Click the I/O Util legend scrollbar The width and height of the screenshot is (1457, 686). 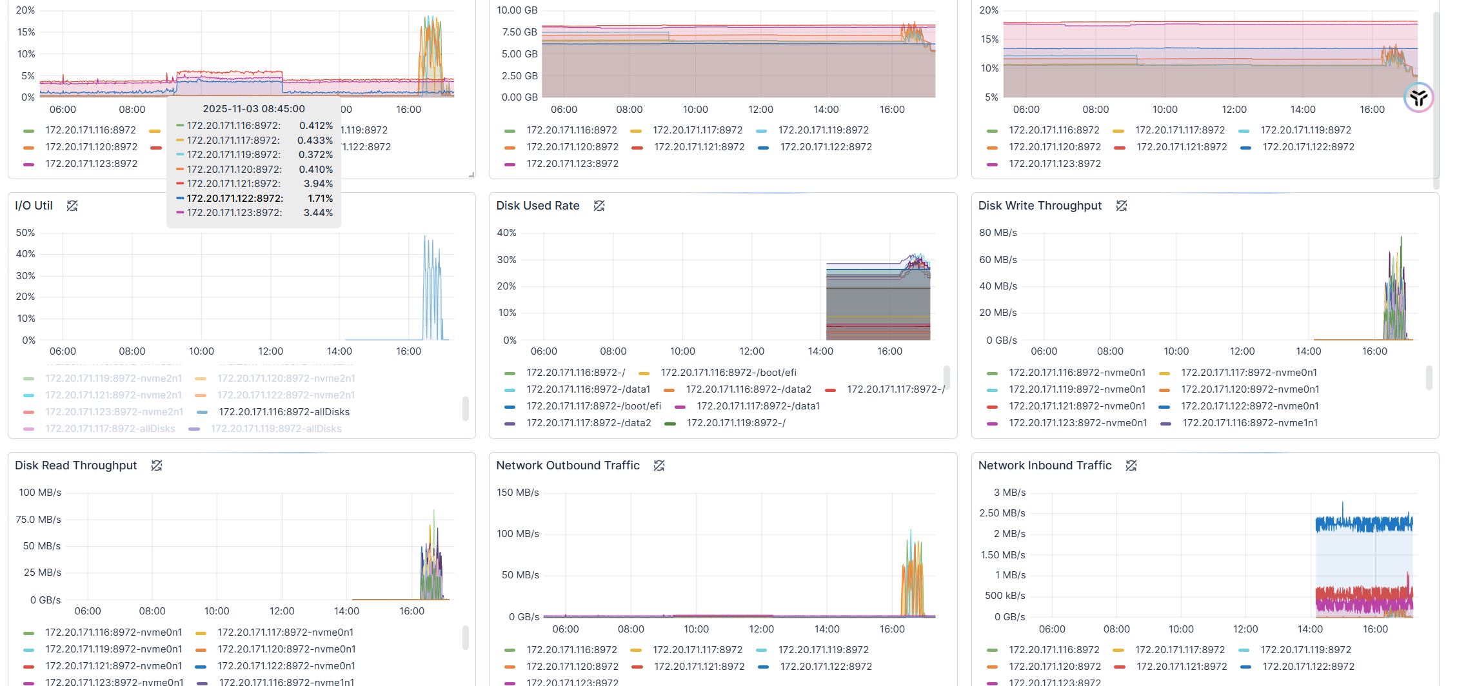[465, 408]
